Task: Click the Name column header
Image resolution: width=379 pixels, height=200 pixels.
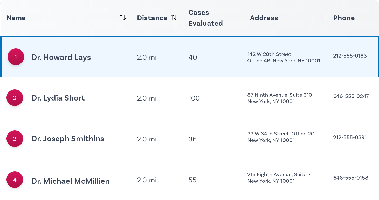Action: 16,18
